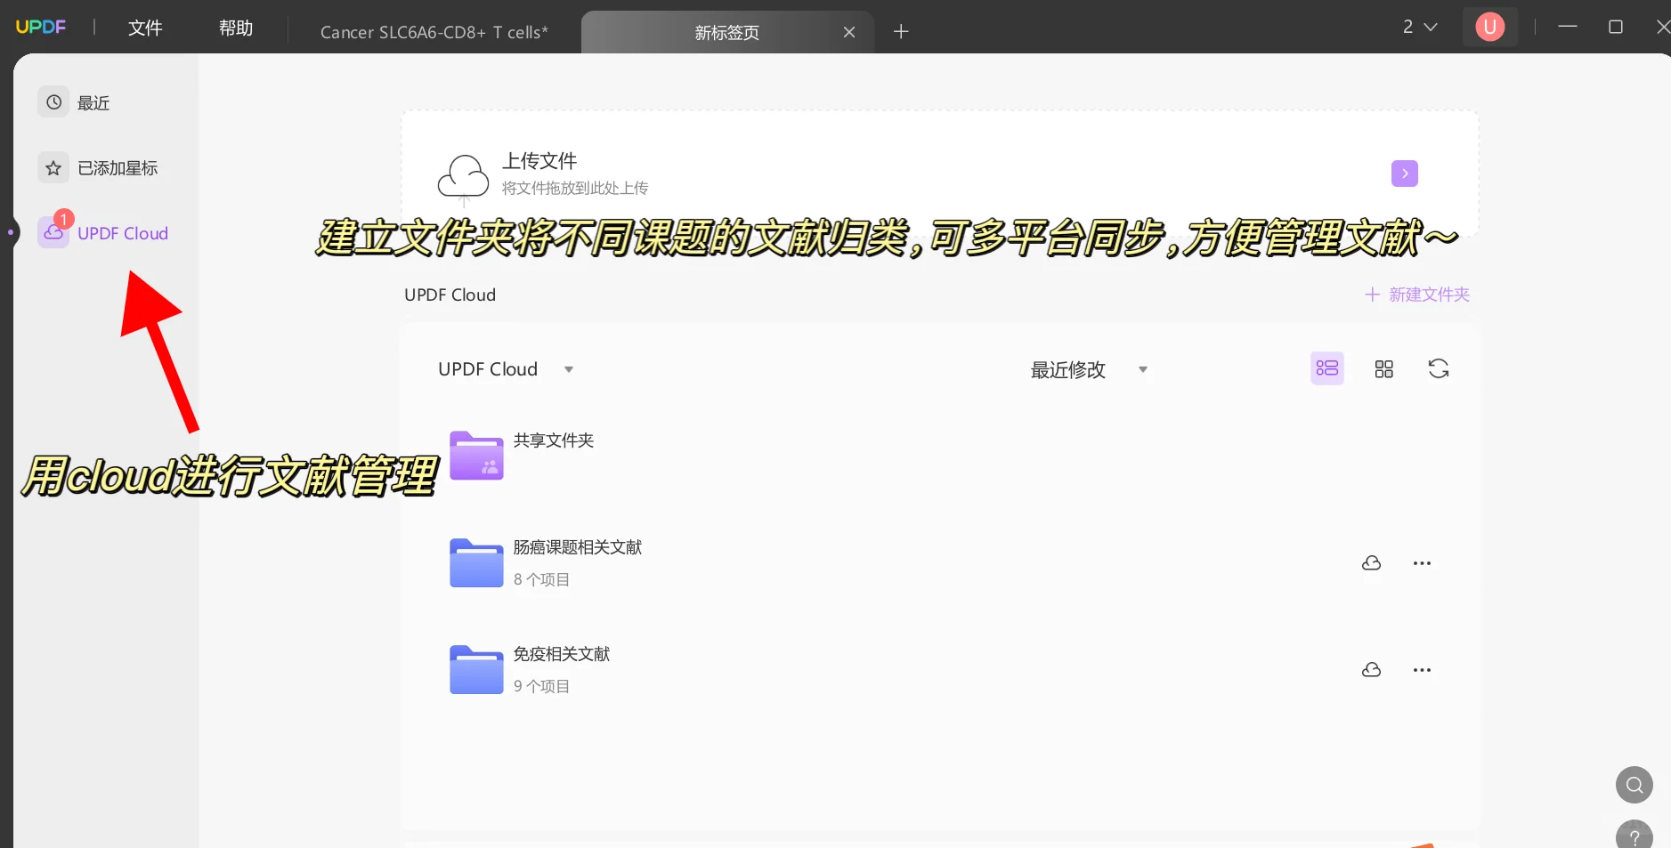Select UPDF Cloud in the sidebar
The width and height of the screenshot is (1671, 848).
coord(103,232)
